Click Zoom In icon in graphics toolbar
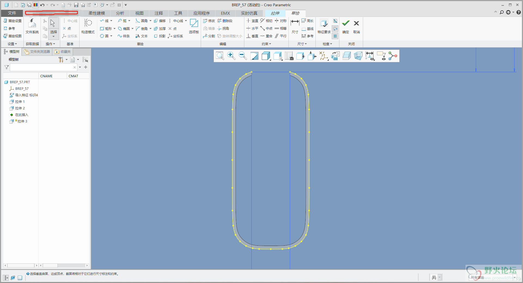Screen dimensions: 523x283 click(x=231, y=56)
